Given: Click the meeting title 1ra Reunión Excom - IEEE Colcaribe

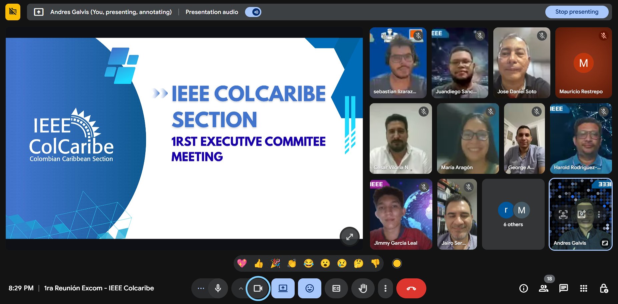Looking at the screenshot, I should [99, 288].
